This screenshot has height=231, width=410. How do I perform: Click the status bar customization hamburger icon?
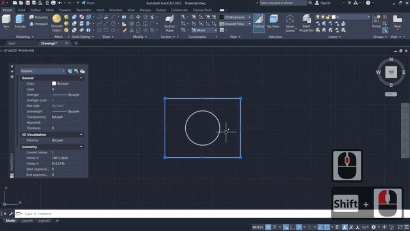[x=407, y=227]
